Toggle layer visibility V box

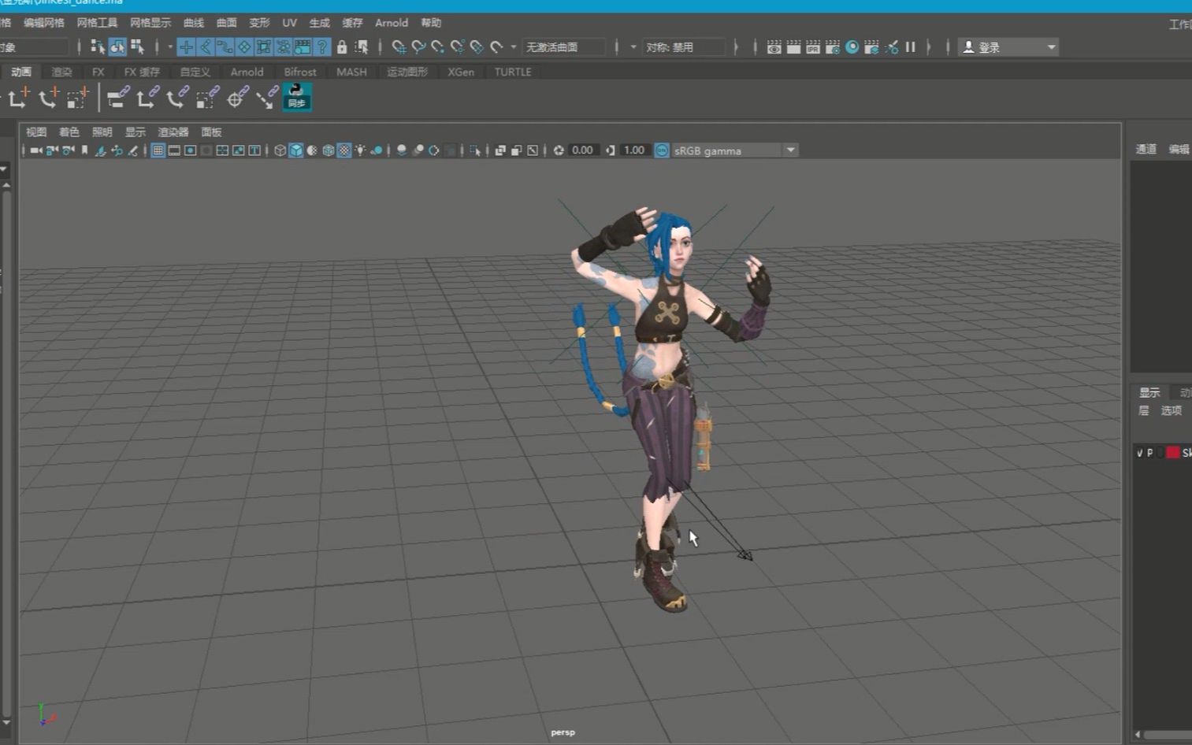coord(1139,453)
